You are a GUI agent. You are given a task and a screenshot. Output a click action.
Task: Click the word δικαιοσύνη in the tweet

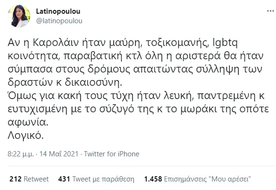93,82
